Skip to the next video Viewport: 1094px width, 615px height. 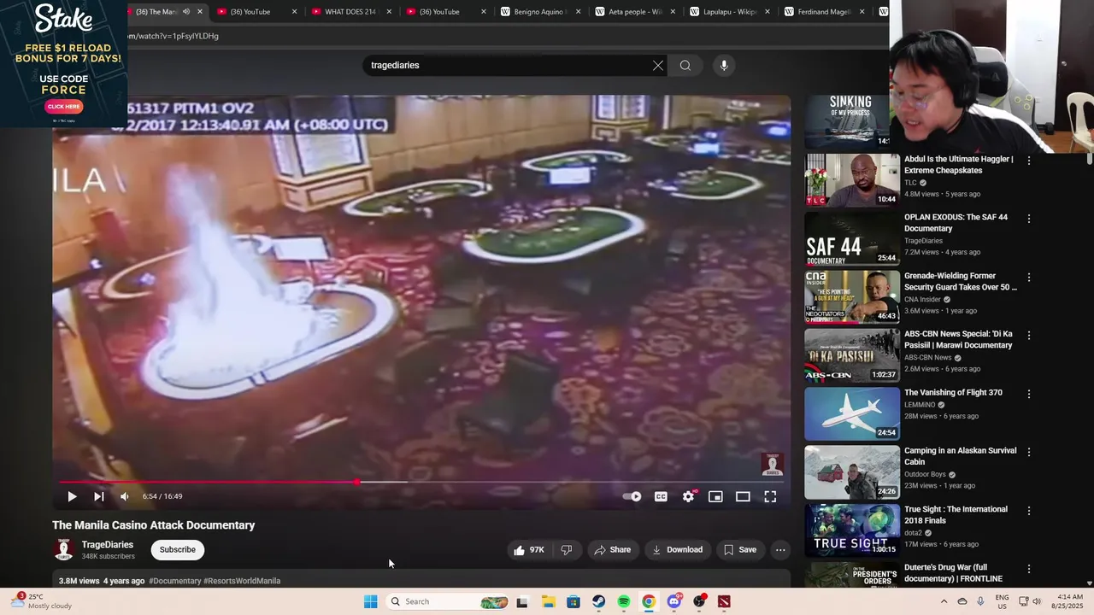point(98,496)
